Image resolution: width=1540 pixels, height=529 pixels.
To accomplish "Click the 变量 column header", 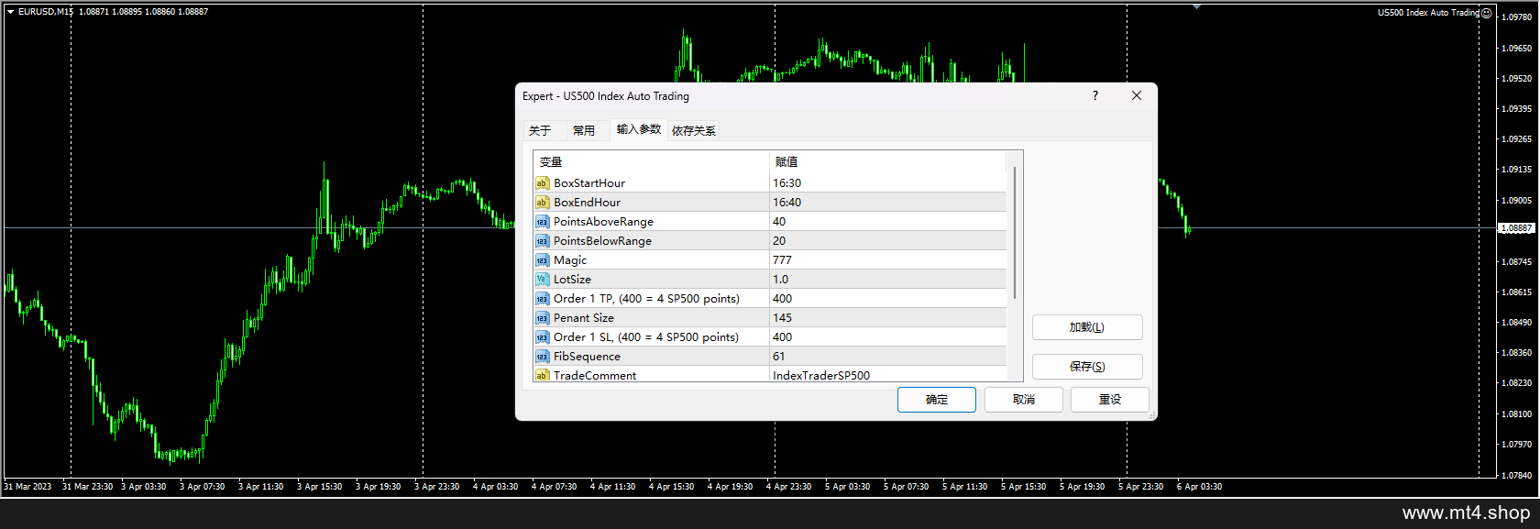I will coord(651,162).
